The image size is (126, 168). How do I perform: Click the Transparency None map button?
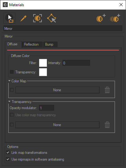pyautogui.click(x=57, y=125)
